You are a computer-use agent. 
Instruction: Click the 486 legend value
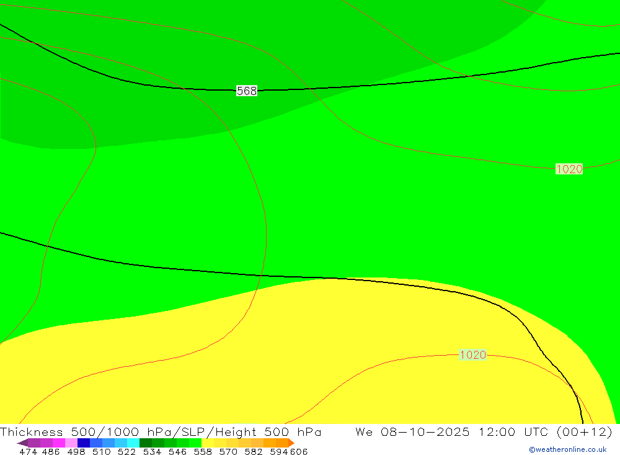[51, 451]
